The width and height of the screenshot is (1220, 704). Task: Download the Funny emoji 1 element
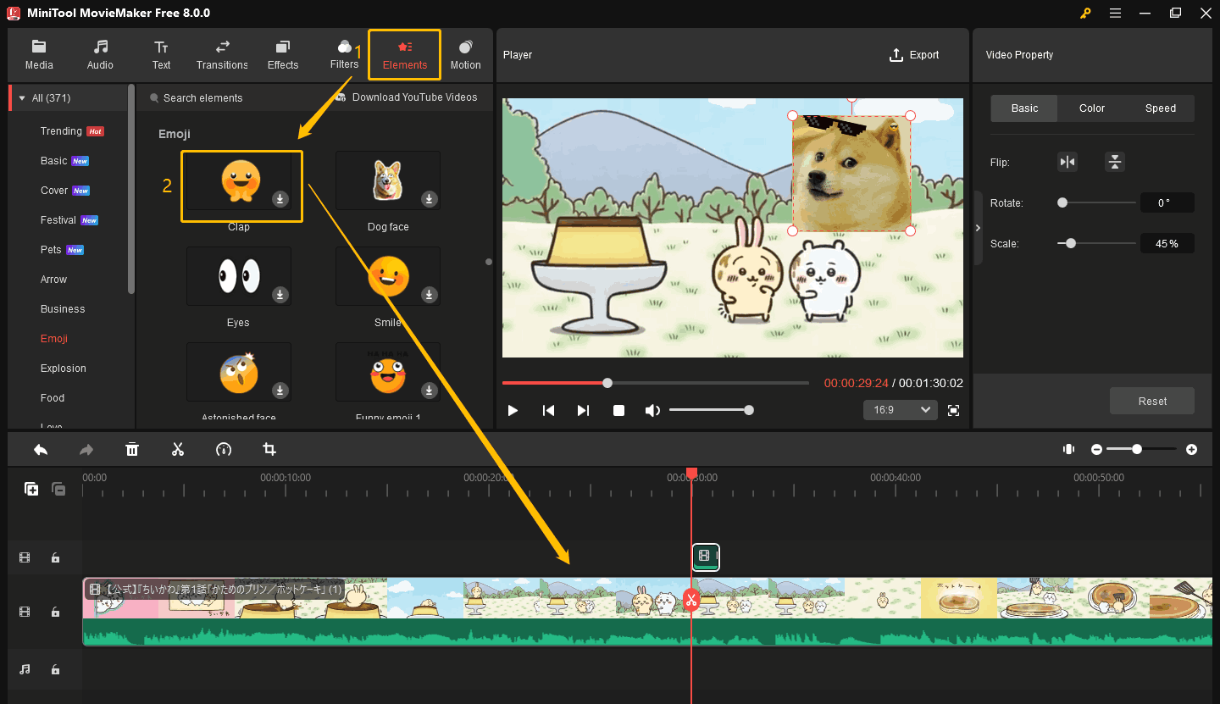(x=430, y=391)
